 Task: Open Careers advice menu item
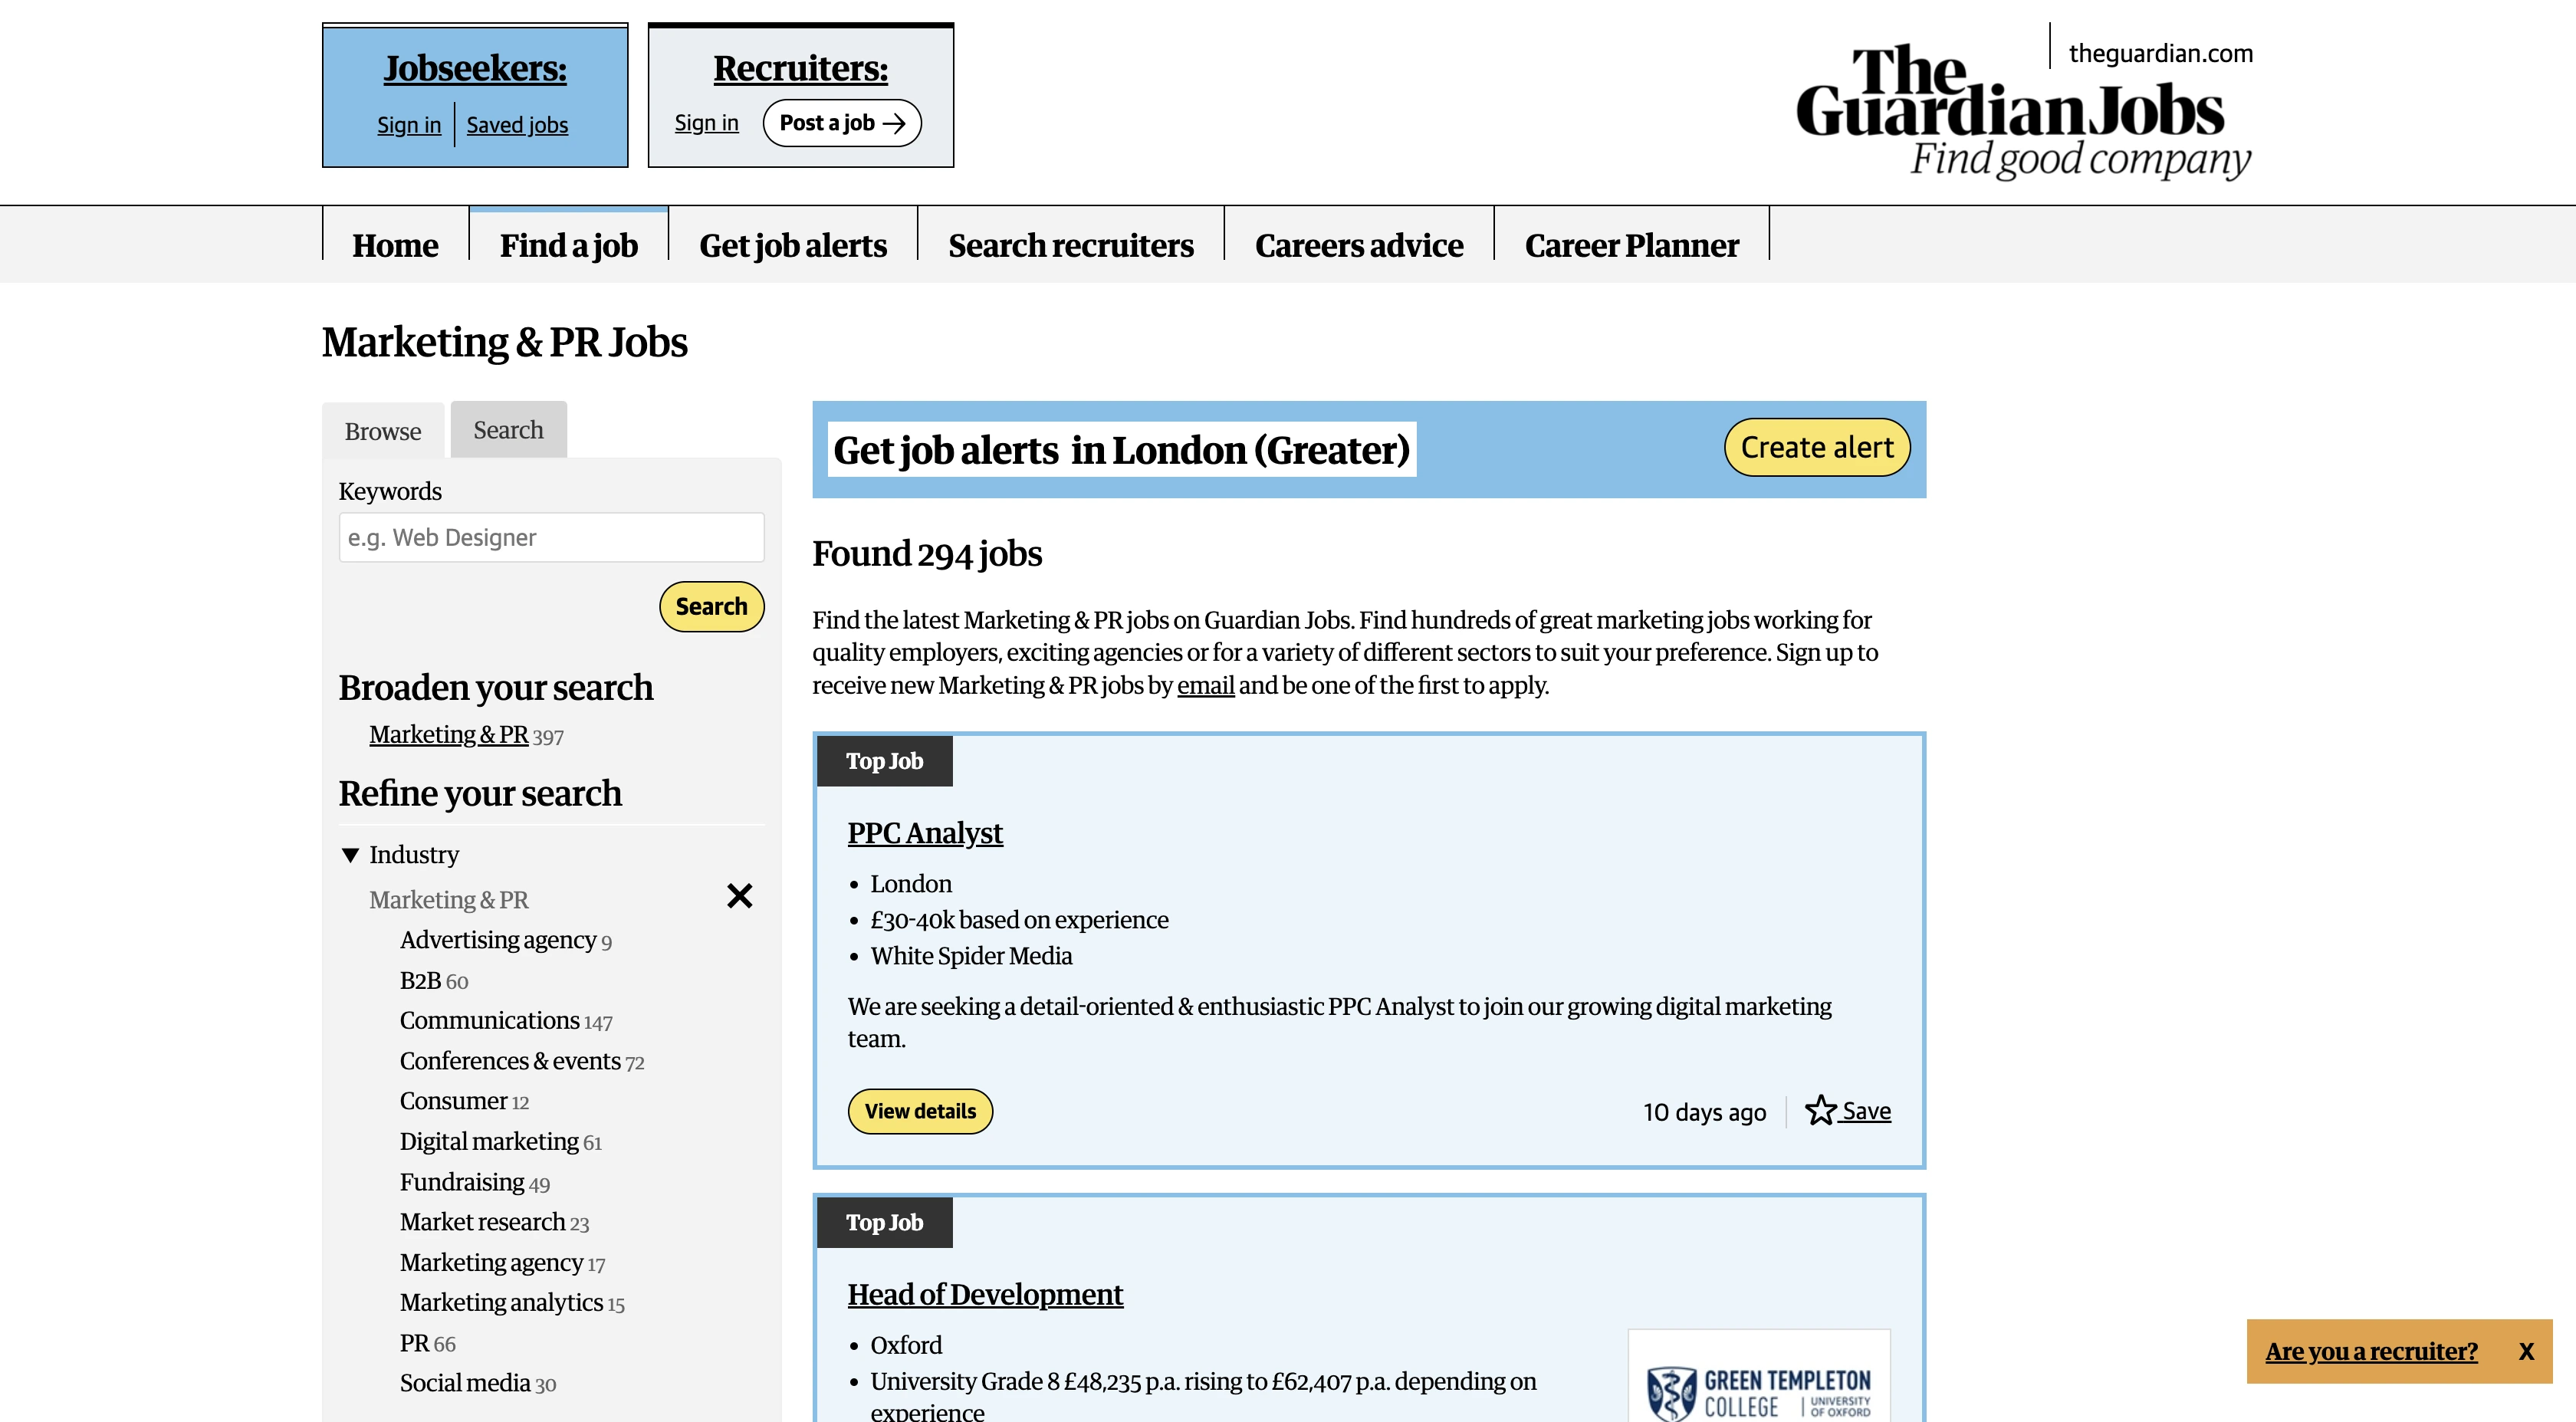(1358, 245)
